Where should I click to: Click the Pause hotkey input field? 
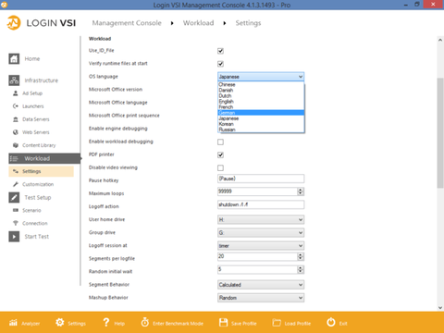pos(261,179)
